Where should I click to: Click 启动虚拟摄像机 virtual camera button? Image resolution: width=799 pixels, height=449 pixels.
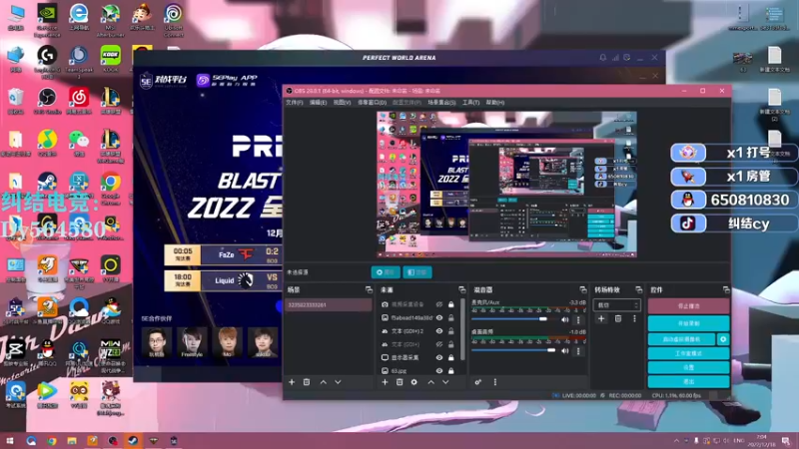681,339
